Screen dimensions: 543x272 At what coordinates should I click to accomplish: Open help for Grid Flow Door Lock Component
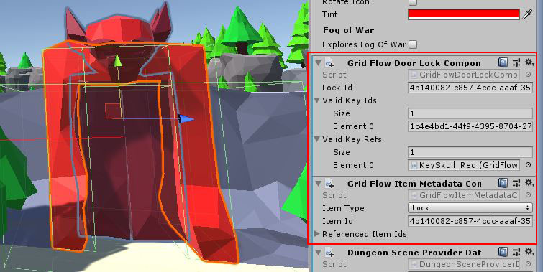click(503, 63)
